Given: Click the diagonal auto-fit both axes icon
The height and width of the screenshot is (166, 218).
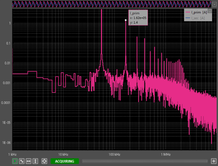Looking at the screenshot, I should click(x=22, y=161).
